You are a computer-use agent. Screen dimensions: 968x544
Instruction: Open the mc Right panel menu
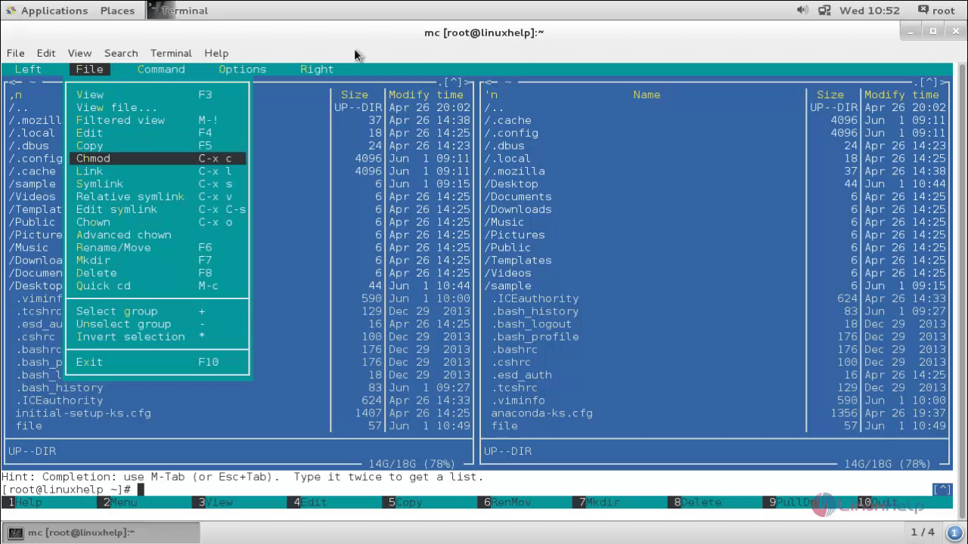(x=317, y=69)
